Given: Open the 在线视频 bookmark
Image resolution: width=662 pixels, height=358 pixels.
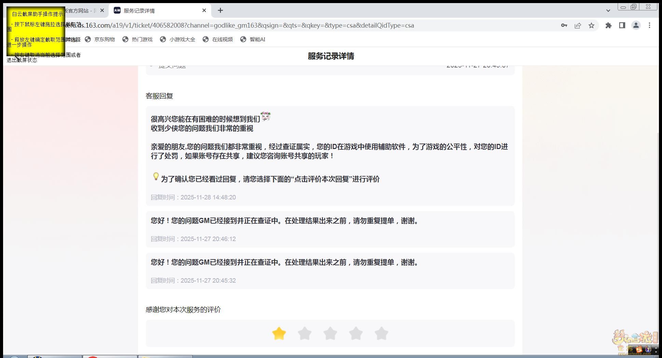Looking at the screenshot, I should [222, 40].
